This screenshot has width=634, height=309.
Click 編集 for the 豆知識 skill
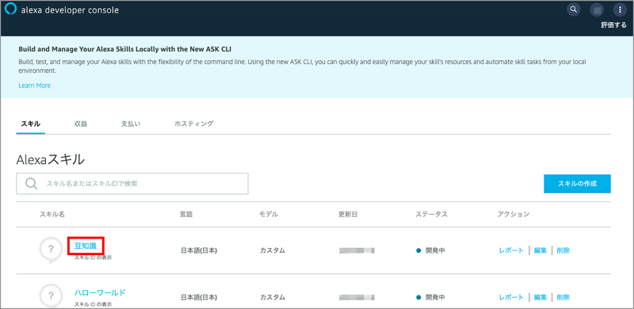(540, 250)
